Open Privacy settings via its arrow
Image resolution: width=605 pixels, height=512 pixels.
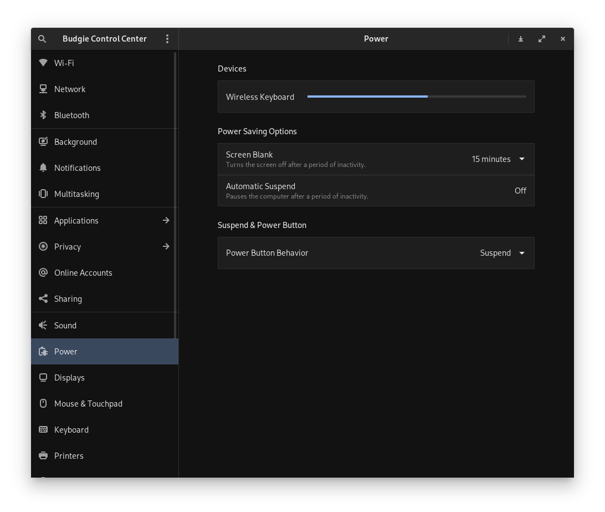click(166, 246)
